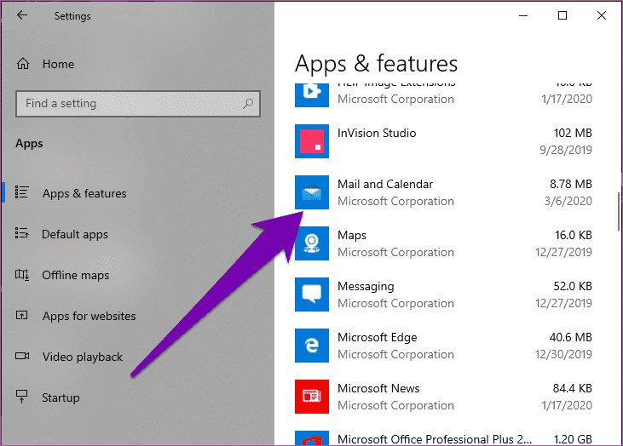Click the Startup icon in sidebar
The image size is (623, 446).
pos(21,397)
